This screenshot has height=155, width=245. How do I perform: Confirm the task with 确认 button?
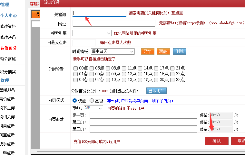click(216, 141)
